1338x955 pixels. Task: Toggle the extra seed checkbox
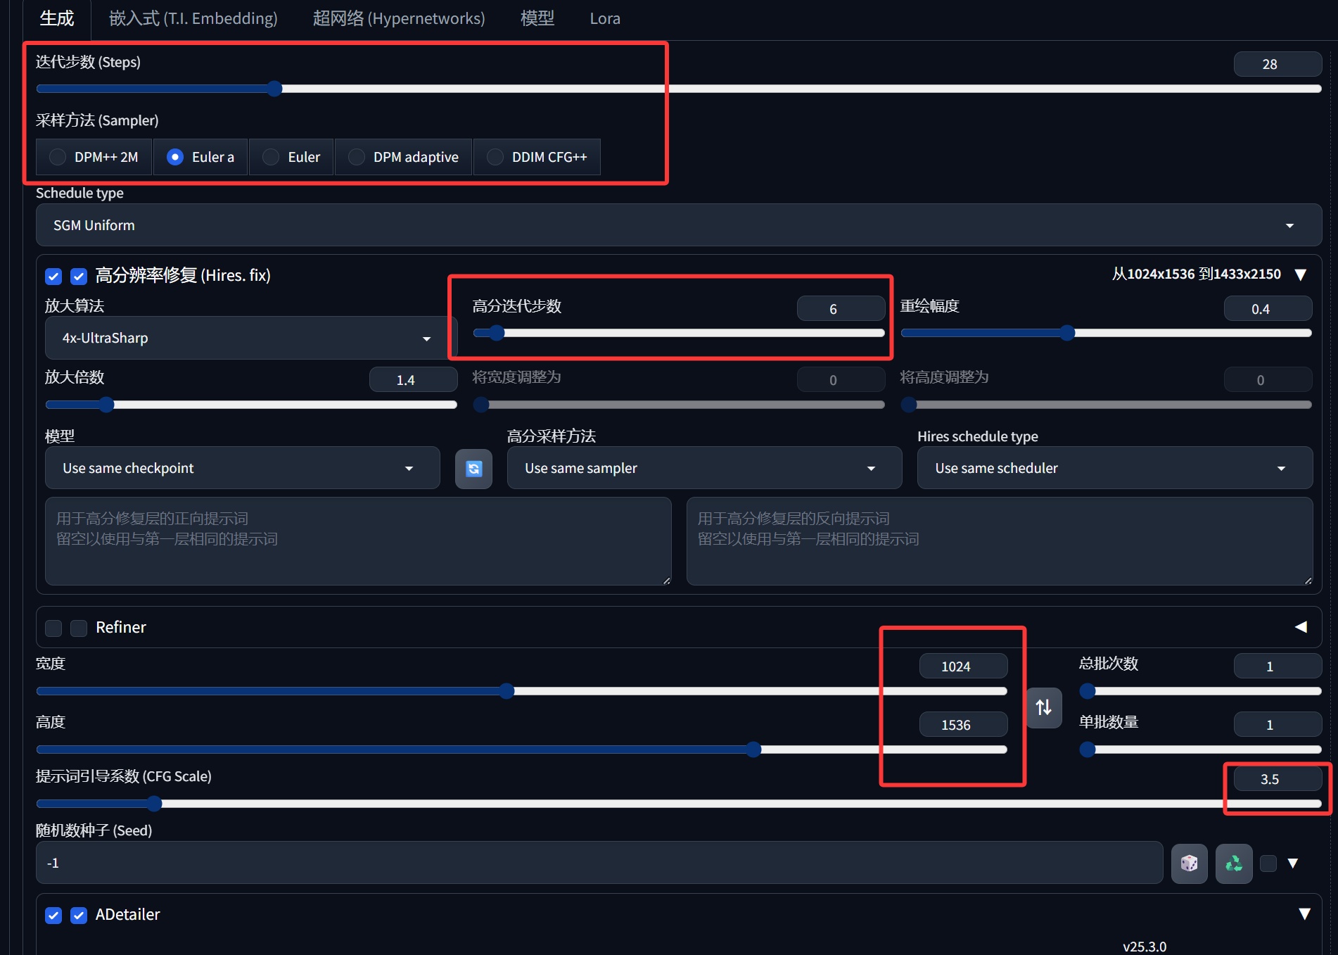pyautogui.click(x=1268, y=864)
